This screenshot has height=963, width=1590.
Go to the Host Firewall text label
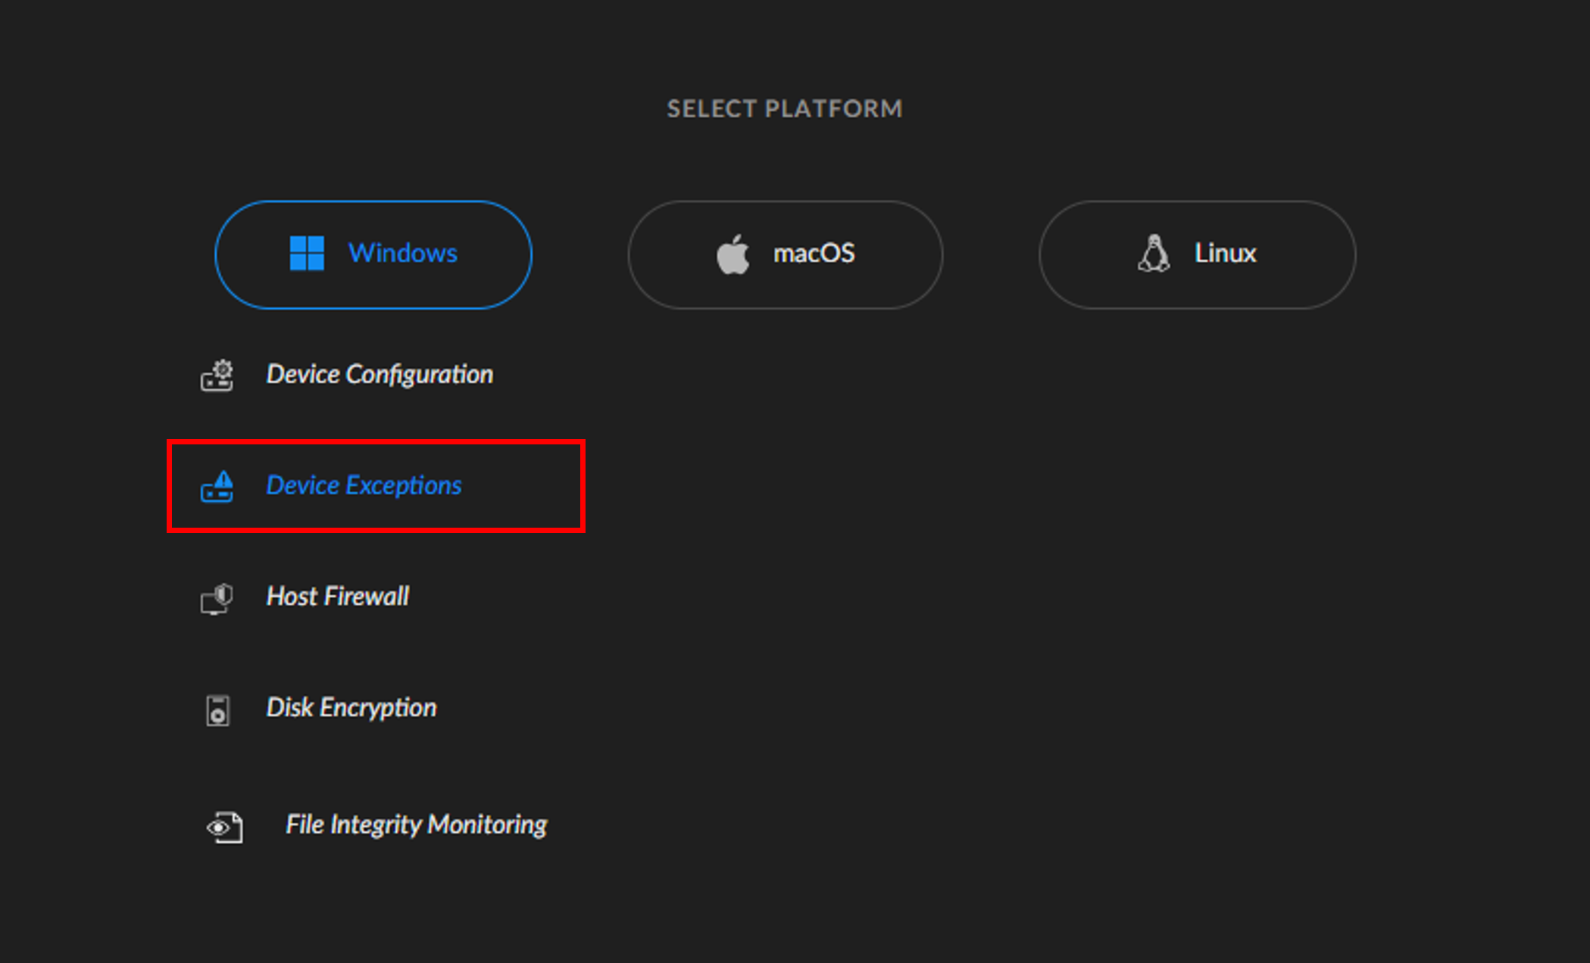tap(337, 597)
